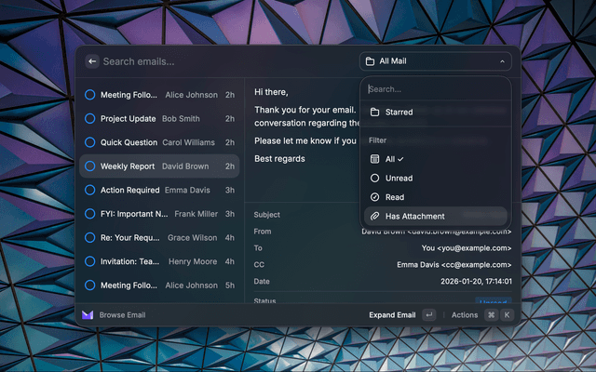This screenshot has width=596, height=372.
Task: Select the Has Attachment filter entry
Action: click(414, 216)
